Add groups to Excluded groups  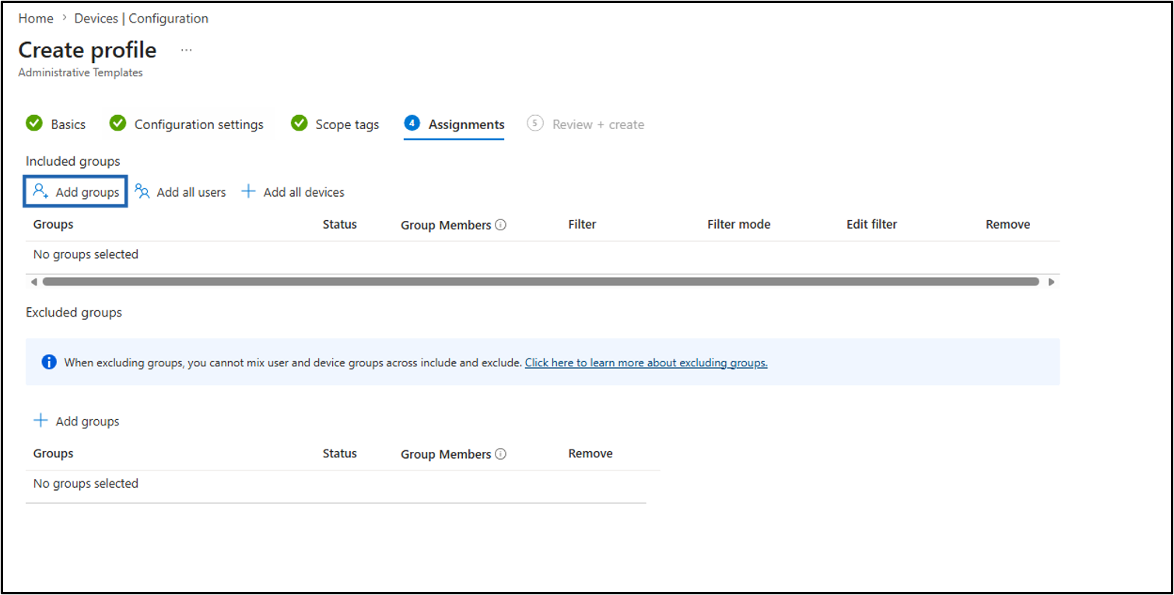click(75, 422)
